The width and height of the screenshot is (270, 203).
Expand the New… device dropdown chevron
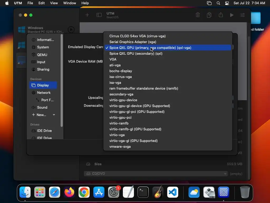[x=54, y=115]
